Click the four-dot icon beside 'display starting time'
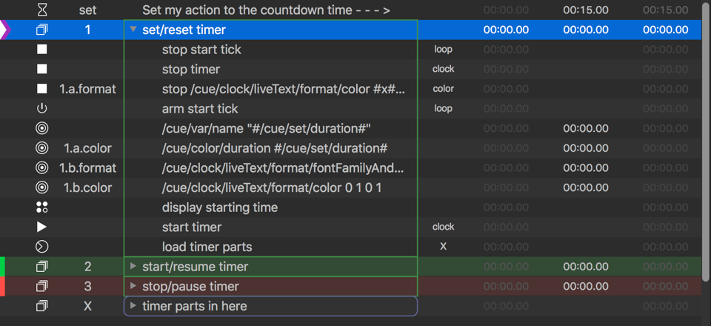The width and height of the screenshot is (711, 326). click(x=42, y=207)
